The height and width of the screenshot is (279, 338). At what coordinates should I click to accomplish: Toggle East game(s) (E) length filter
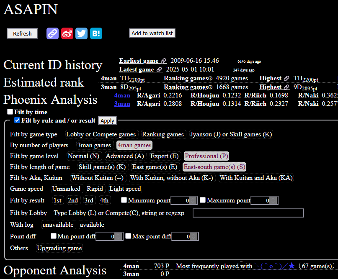click(x=155, y=167)
